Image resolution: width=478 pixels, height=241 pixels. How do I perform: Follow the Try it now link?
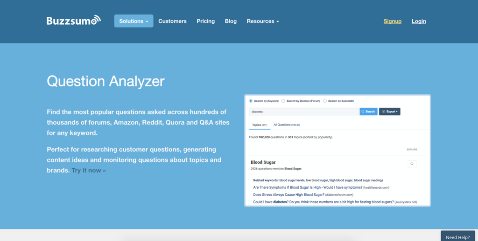coord(88,170)
